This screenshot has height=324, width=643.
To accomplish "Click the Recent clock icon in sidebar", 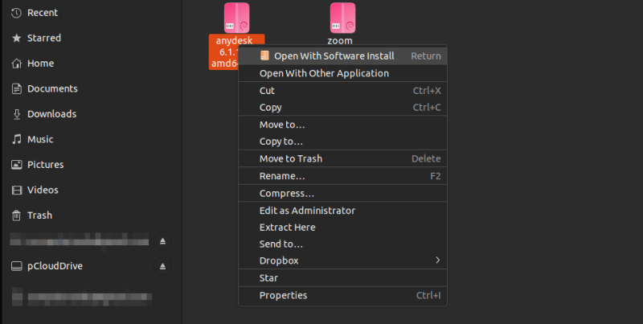I will (x=16, y=13).
